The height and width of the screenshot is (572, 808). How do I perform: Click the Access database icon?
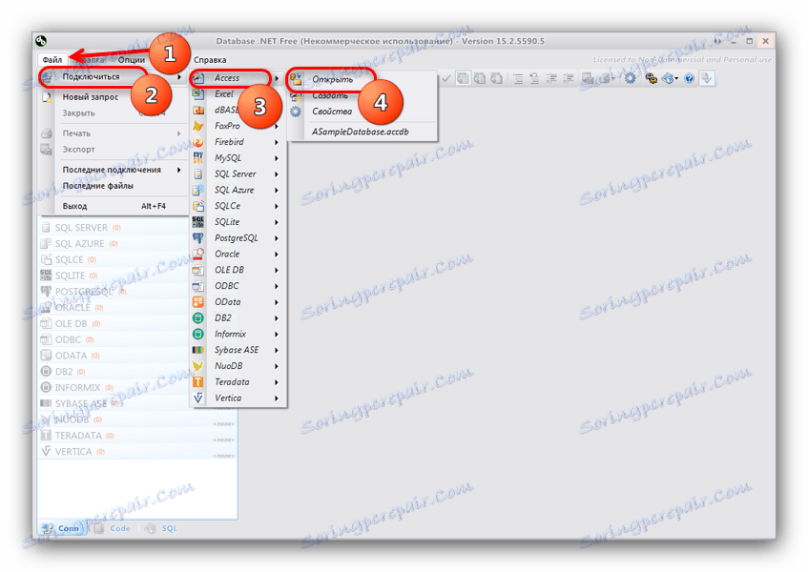(197, 78)
